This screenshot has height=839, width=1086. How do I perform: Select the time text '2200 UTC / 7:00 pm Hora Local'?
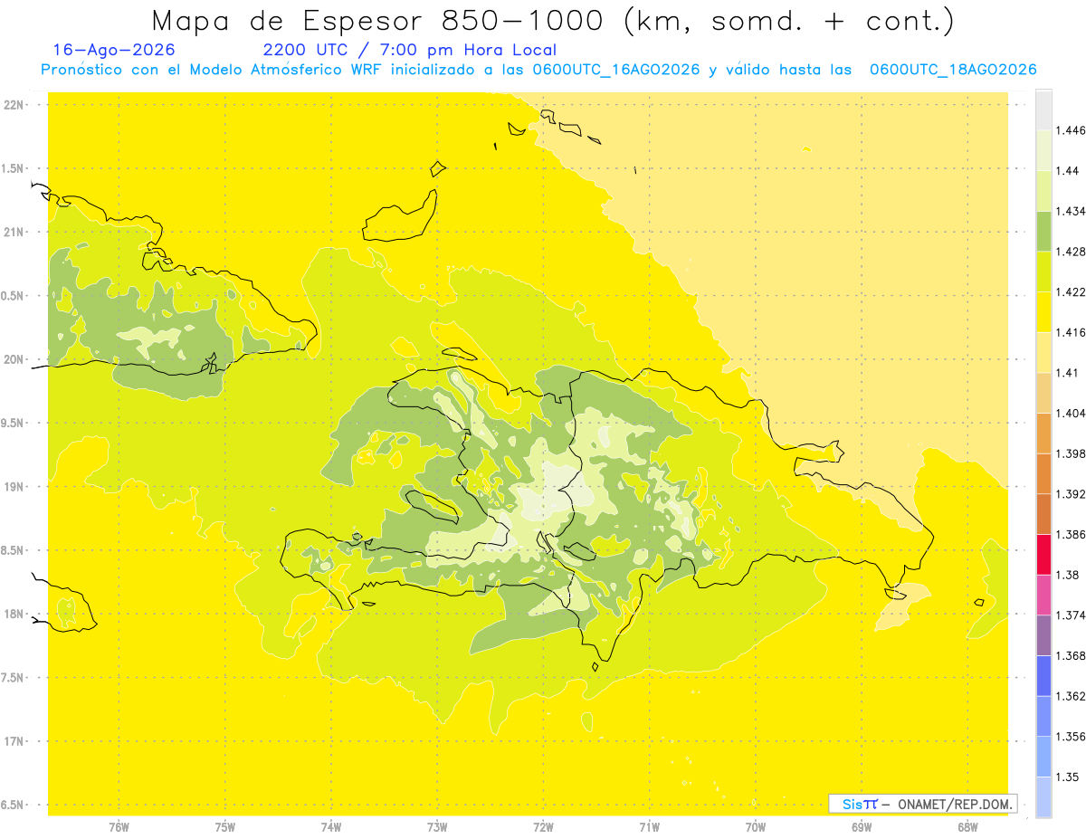point(409,50)
